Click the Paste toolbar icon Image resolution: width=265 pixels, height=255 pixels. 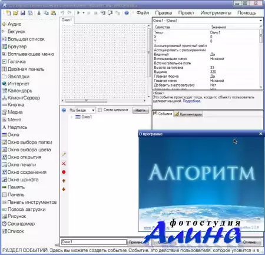tap(54, 13)
